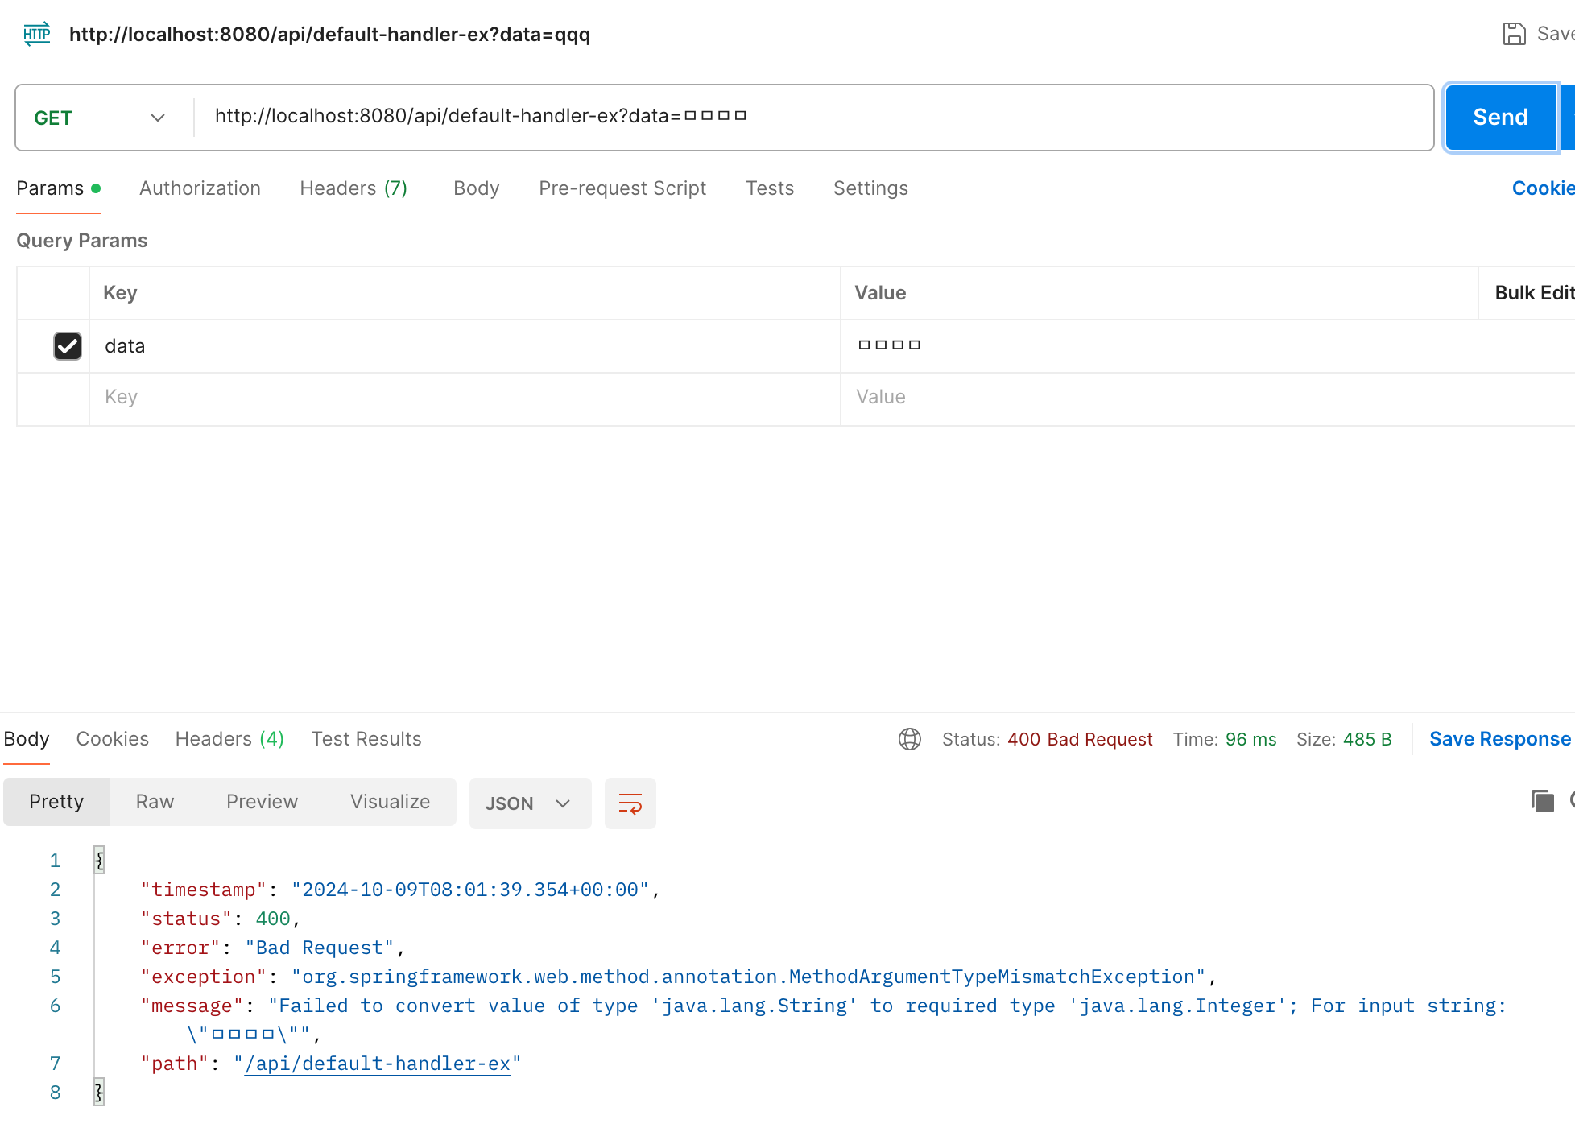Switch to the Authorization tab
The image size is (1575, 1140).
coord(200,188)
